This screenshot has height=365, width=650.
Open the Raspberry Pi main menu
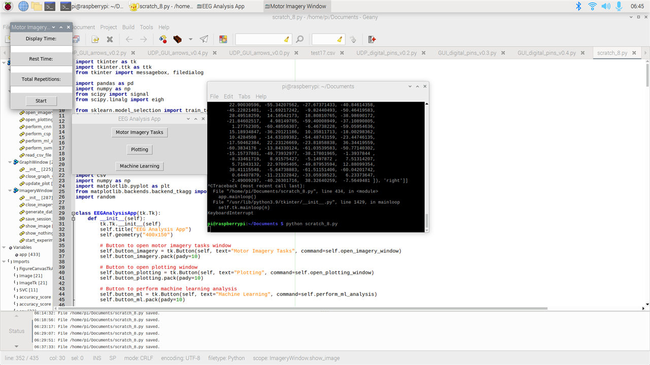9,6
